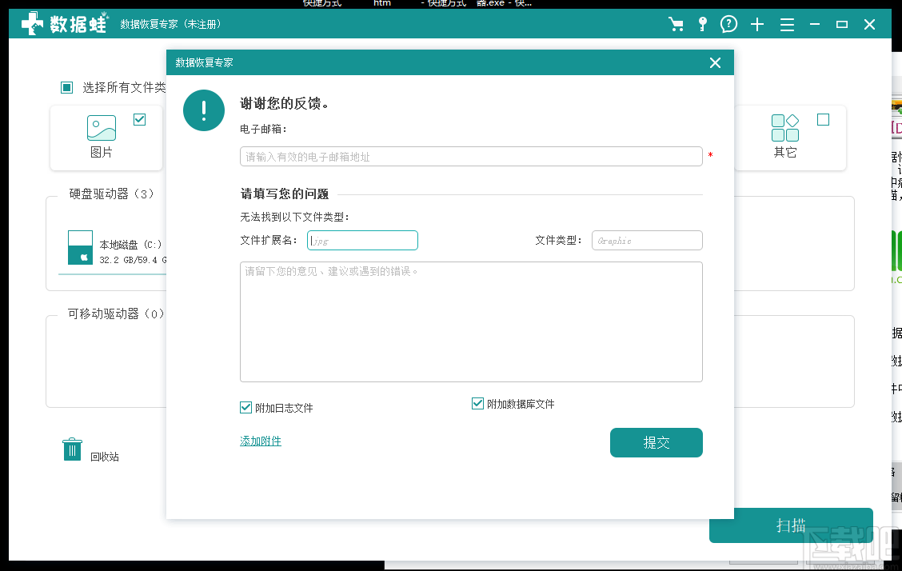Uncheck the Pictures file type checkbox
This screenshot has height=571, width=902.
pyautogui.click(x=140, y=120)
